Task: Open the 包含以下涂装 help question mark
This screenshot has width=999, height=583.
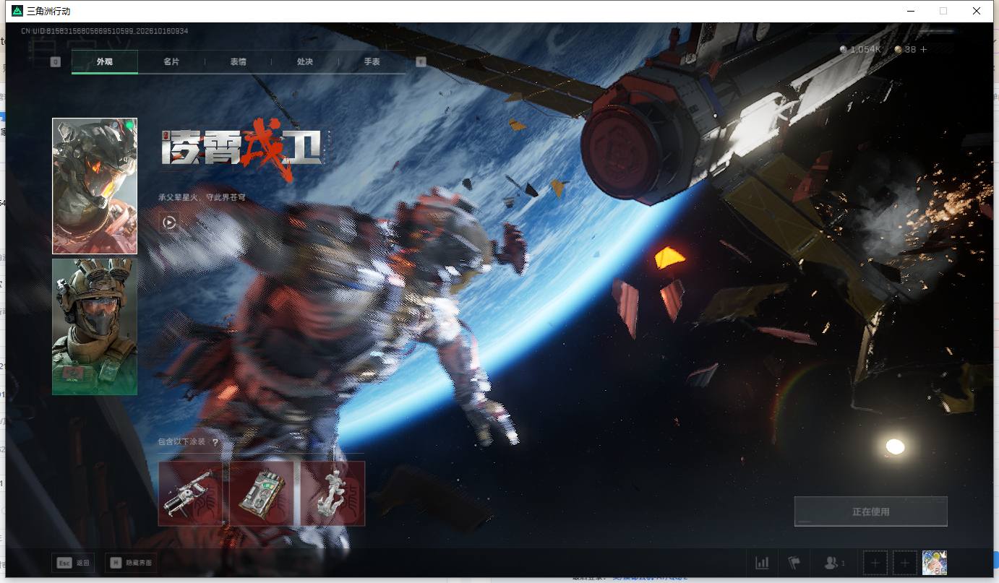Action: pyautogui.click(x=215, y=442)
